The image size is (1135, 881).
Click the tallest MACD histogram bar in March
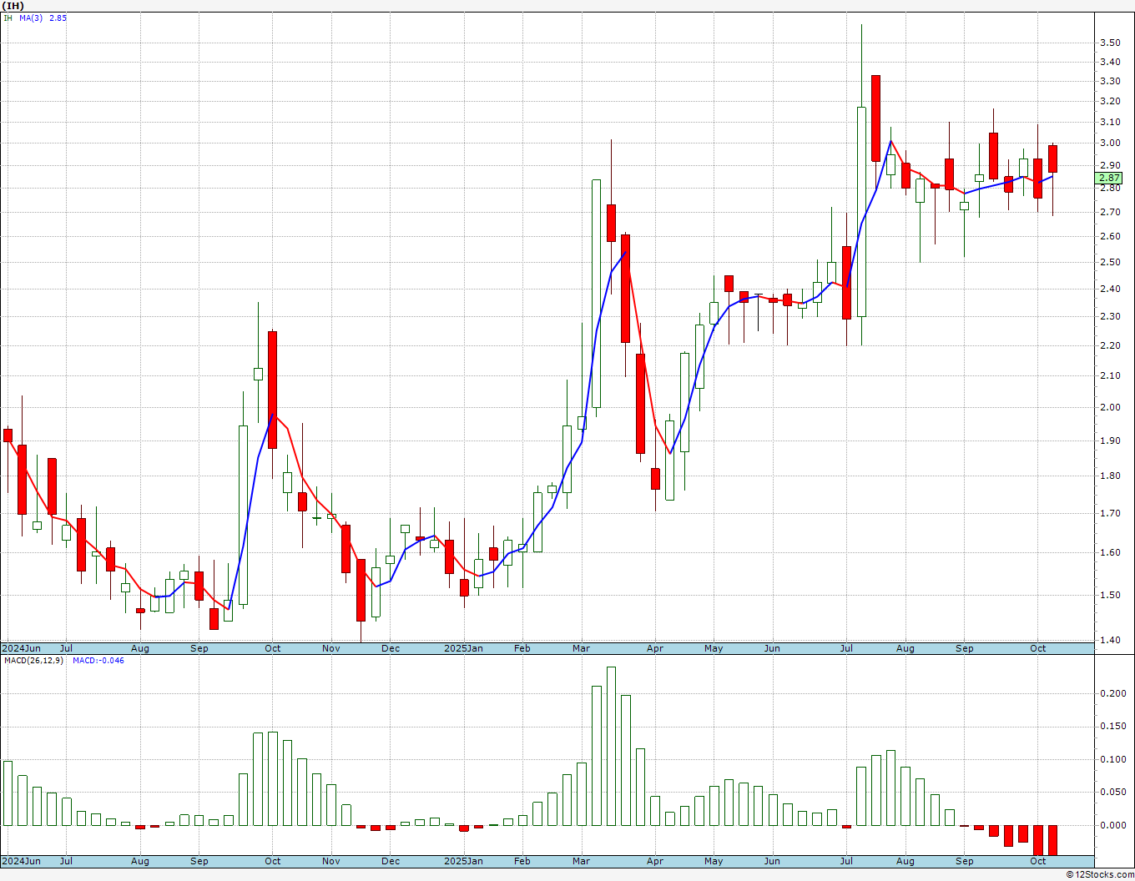[x=611, y=746]
